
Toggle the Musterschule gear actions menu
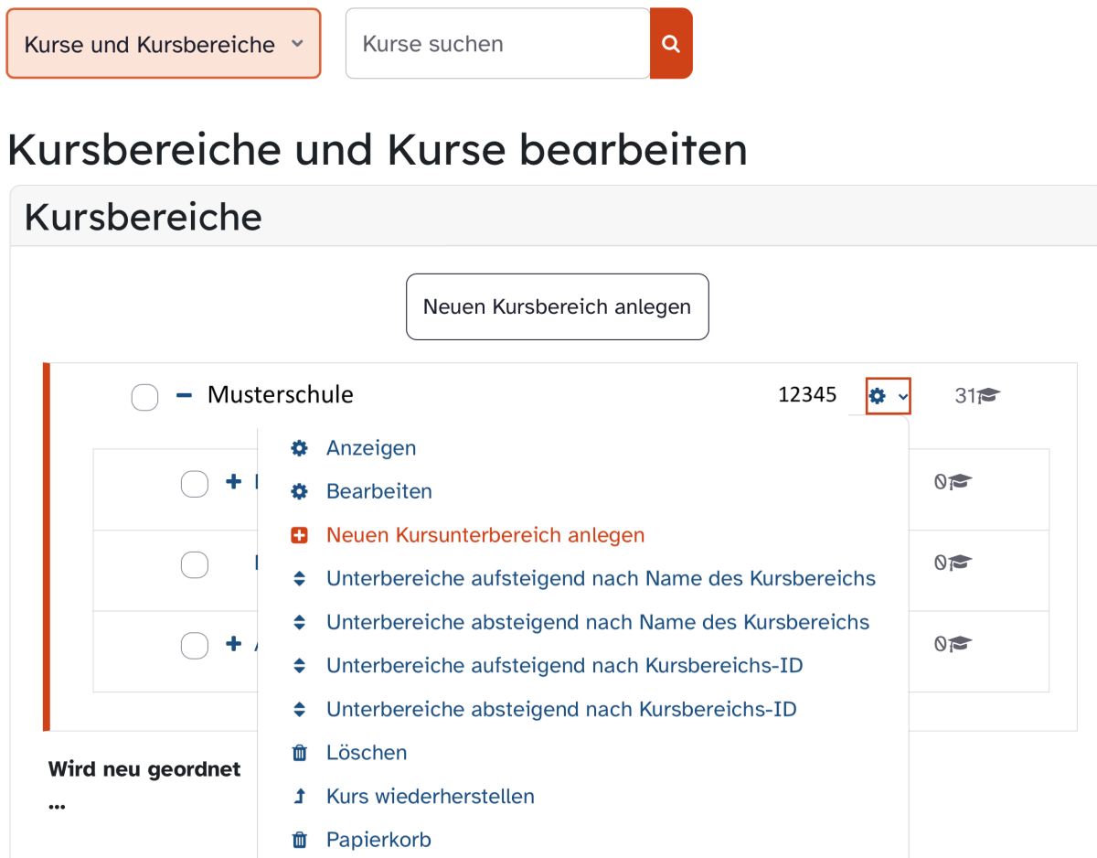[888, 396]
